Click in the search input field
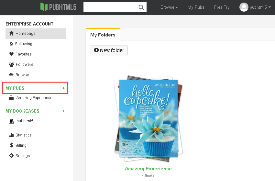The height and width of the screenshot is (181, 275). (110, 7)
